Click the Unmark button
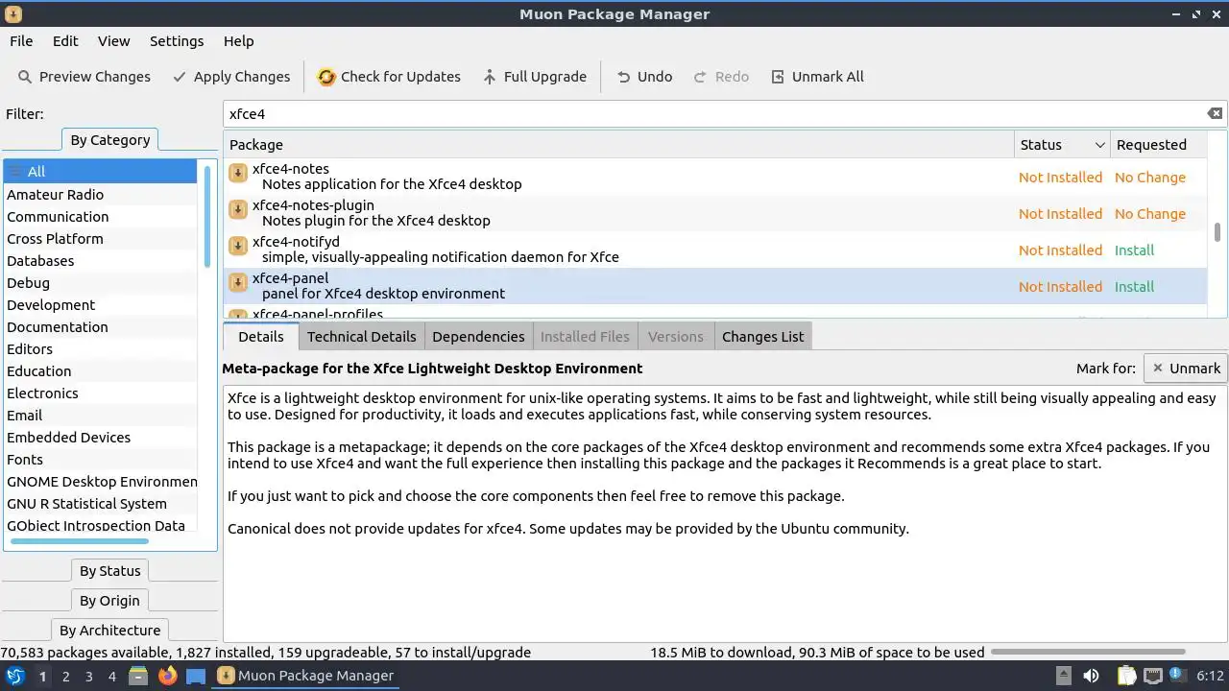The image size is (1229, 691). point(1186,369)
